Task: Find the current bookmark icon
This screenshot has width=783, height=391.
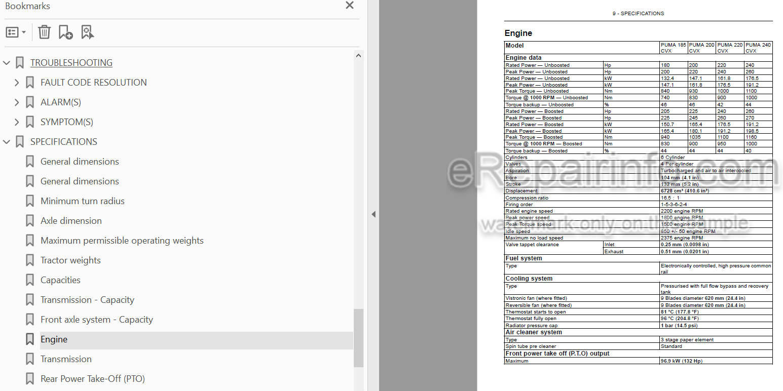Action: [87, 32]
